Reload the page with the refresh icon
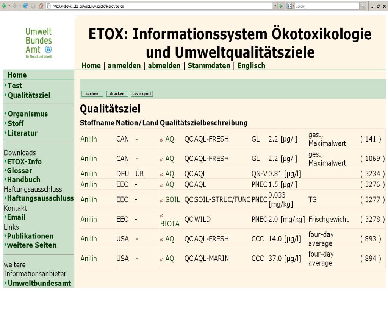 click(25, 6)
